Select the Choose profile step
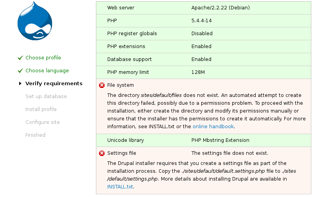This screenshot has height=197, width=316. point(43,58)
